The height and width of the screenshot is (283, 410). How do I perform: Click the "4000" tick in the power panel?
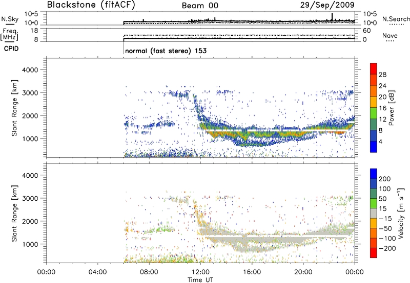pos(30,70)
